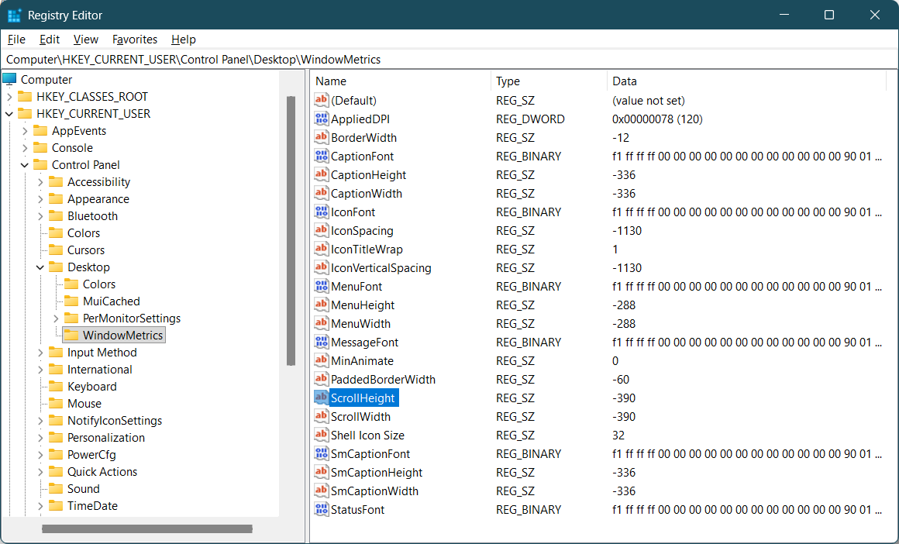Click the Shell Icon Size value icon
The height and width of the screenshot is (544, 899).
[x=322, y=436]
